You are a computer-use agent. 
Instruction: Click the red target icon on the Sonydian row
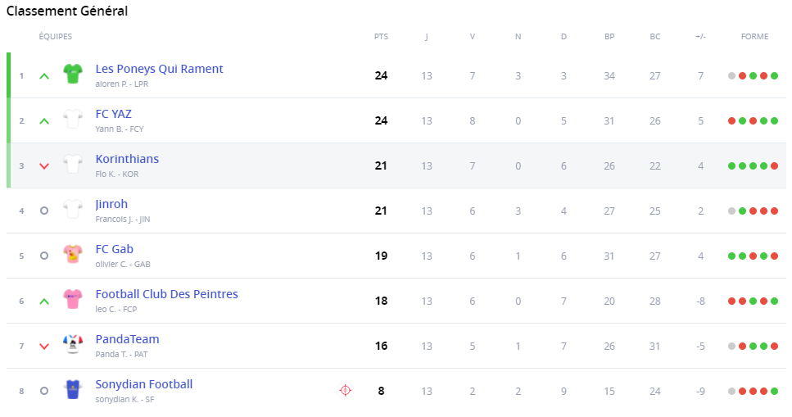[345, 391]
